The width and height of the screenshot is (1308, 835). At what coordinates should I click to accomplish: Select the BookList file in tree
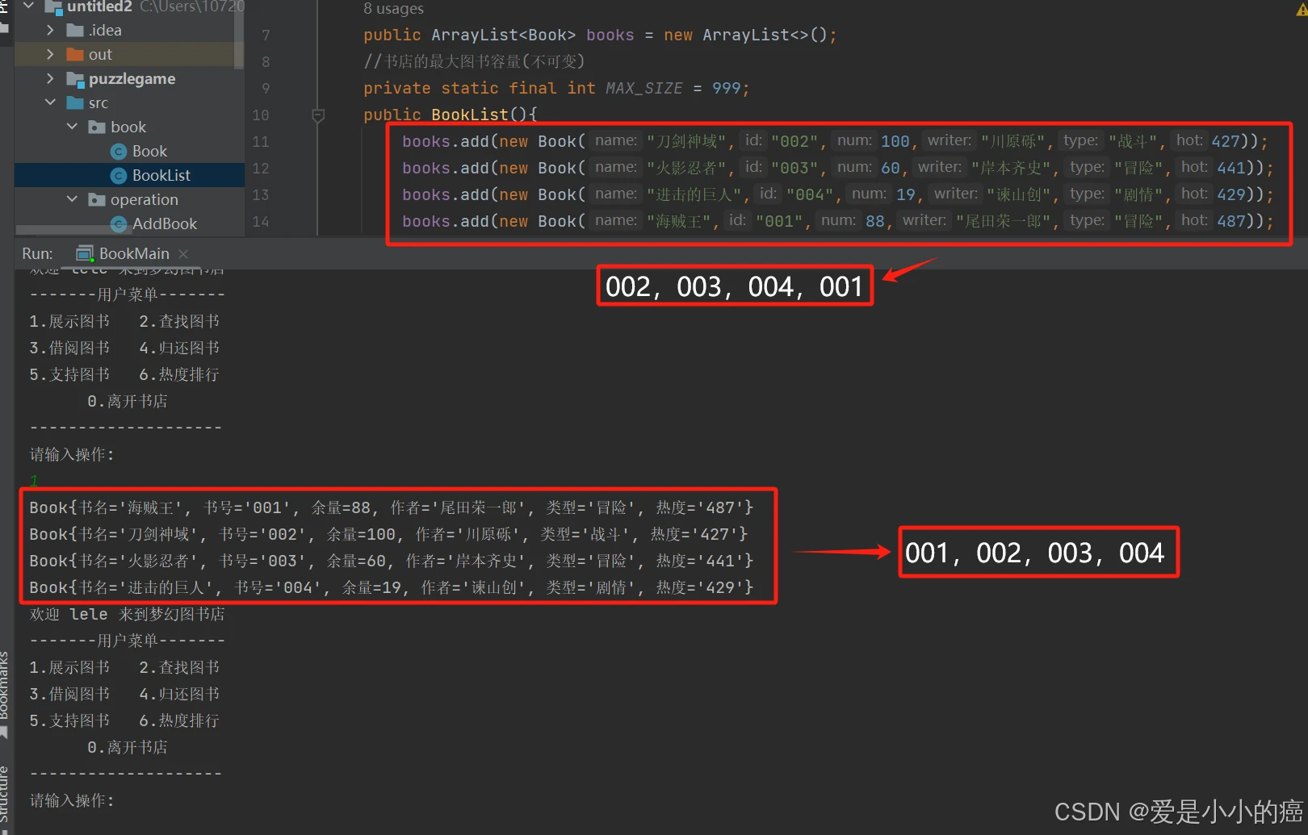click(x=161, y=175)
